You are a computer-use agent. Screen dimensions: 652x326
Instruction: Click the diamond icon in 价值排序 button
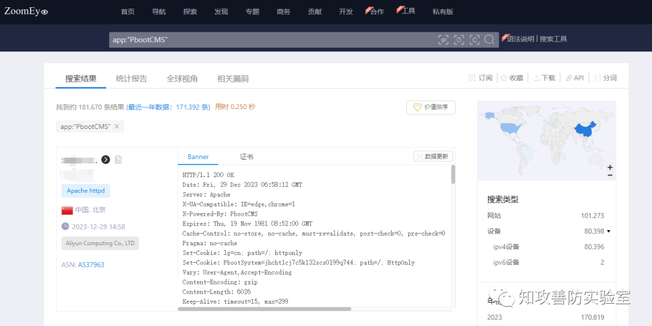pos(417,107)
